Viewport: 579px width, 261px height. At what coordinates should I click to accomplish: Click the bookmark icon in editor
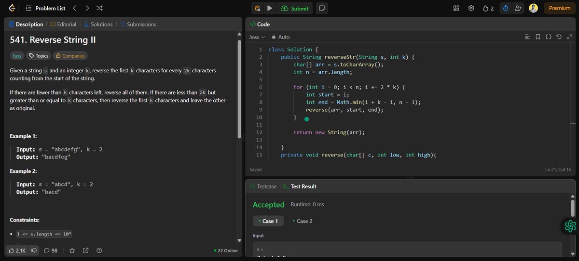tap(538, 37)
